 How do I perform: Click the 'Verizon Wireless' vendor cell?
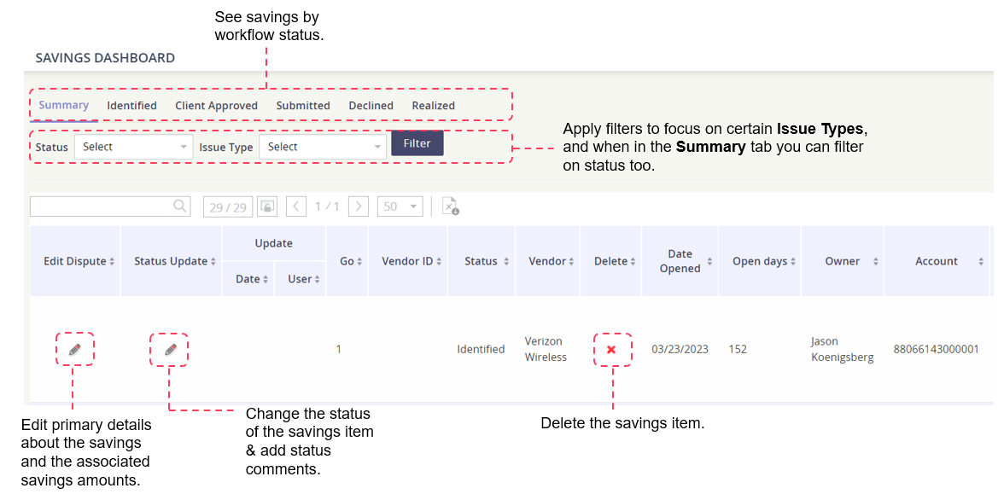[546, 349]
